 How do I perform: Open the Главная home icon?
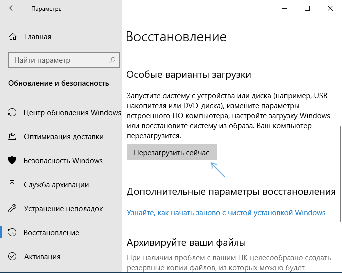12,37
